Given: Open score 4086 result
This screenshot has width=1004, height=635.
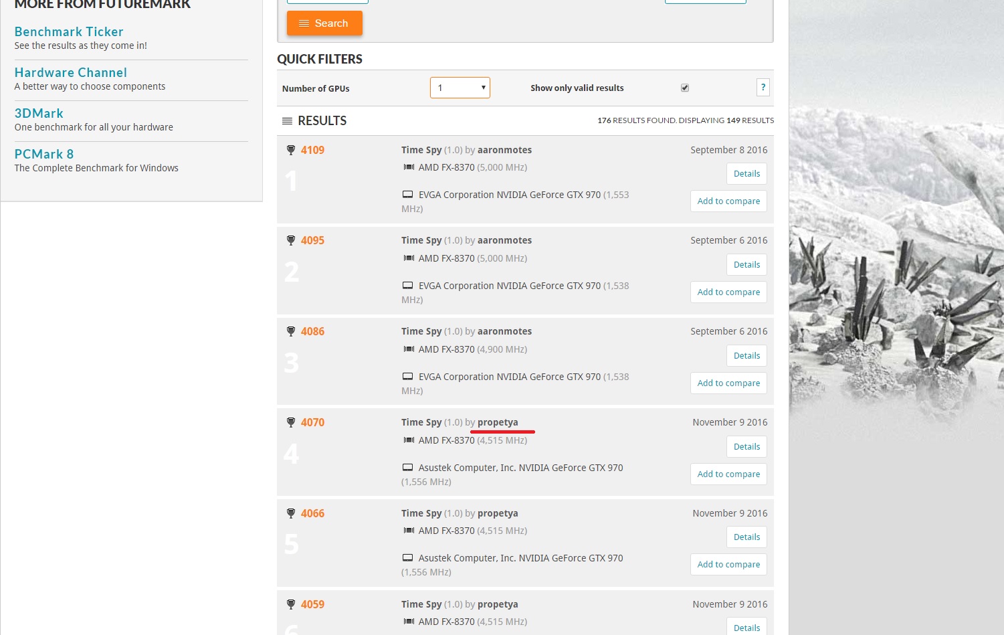Looking at the screenshot, I should pyautogui.click(x=312, y=331).
